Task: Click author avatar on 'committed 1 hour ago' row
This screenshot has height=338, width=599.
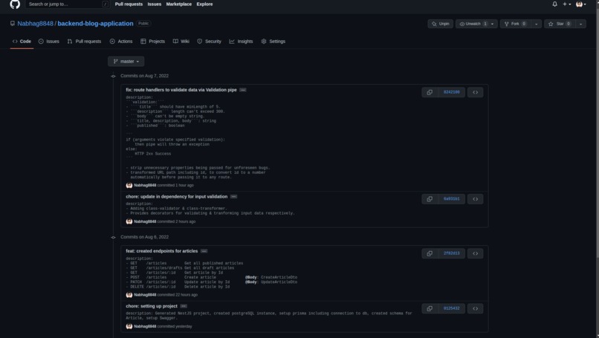Action: pyautogui.click(x=129, y=185)
